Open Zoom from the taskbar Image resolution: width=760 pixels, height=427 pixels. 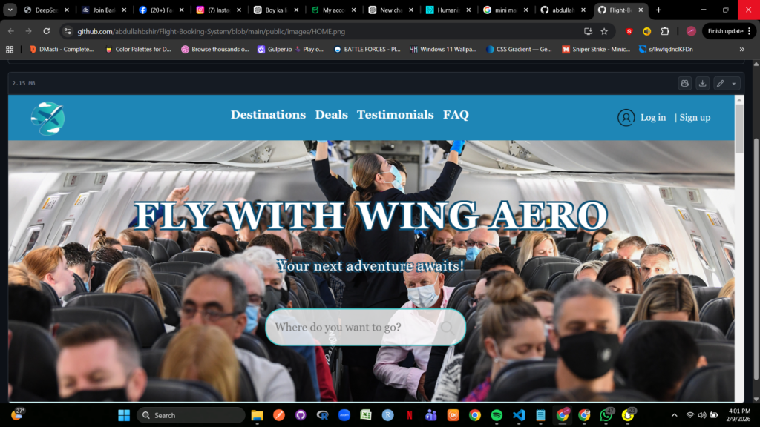pyautogui.click(x=344, y=415)
